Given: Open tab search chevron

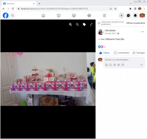Looking at the screenshot, I should [131, 4].
